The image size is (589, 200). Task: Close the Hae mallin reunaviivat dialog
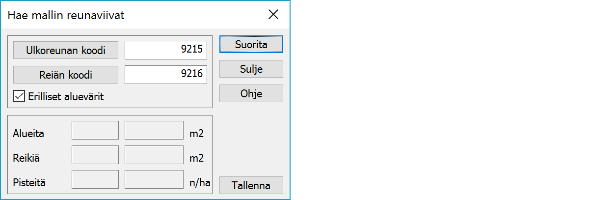click(x=273, y=15)
